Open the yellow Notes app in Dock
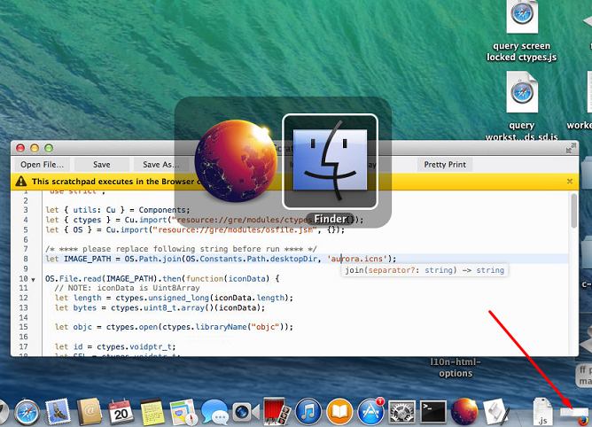The width and height of the screenshot is (592, 427). pyautogui.click(x=152, y=412)
